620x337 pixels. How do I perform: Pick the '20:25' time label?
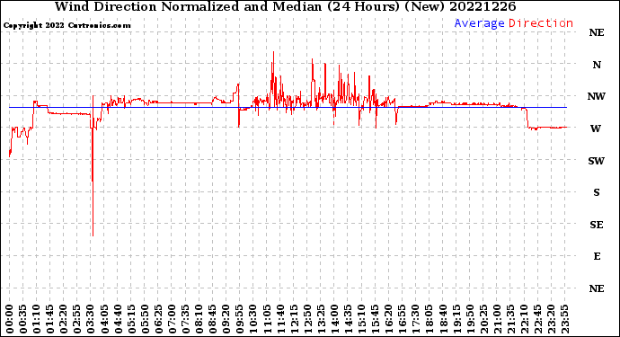pyautogui.click(x=484, y=319)
